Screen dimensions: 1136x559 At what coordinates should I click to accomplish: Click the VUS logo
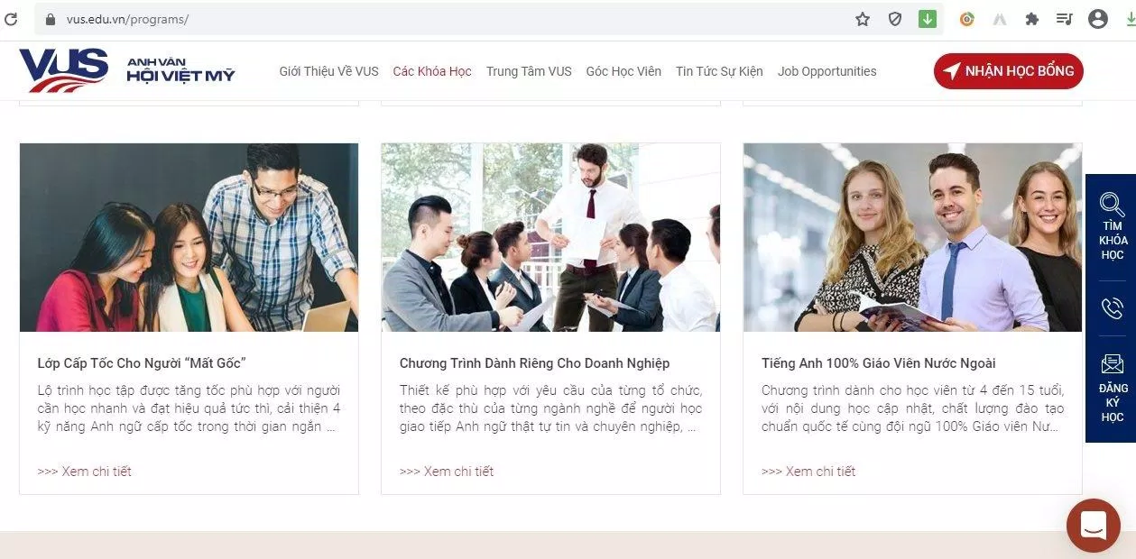pyautogui.click(x=63, y=69)
